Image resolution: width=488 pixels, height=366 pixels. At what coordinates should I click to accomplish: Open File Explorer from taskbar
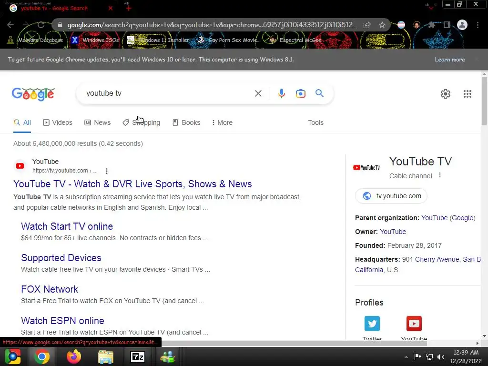coord(106,356)
